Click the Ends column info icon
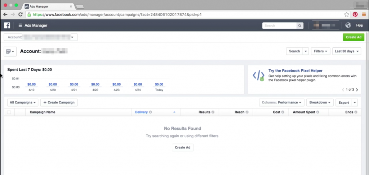Image resolution: width=369 pixels, height=175 pixels. pos(356,112)
